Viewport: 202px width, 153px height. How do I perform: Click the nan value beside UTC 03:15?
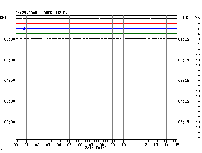(x=198, y=81)
